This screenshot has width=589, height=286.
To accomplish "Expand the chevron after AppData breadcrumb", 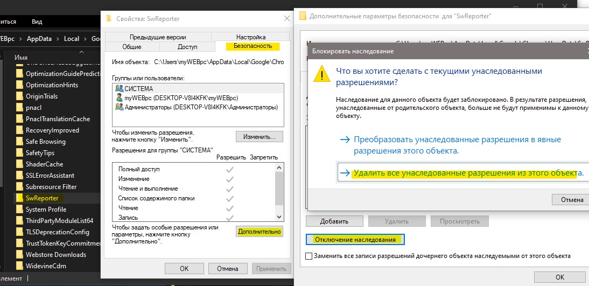I will click(58, 38).
